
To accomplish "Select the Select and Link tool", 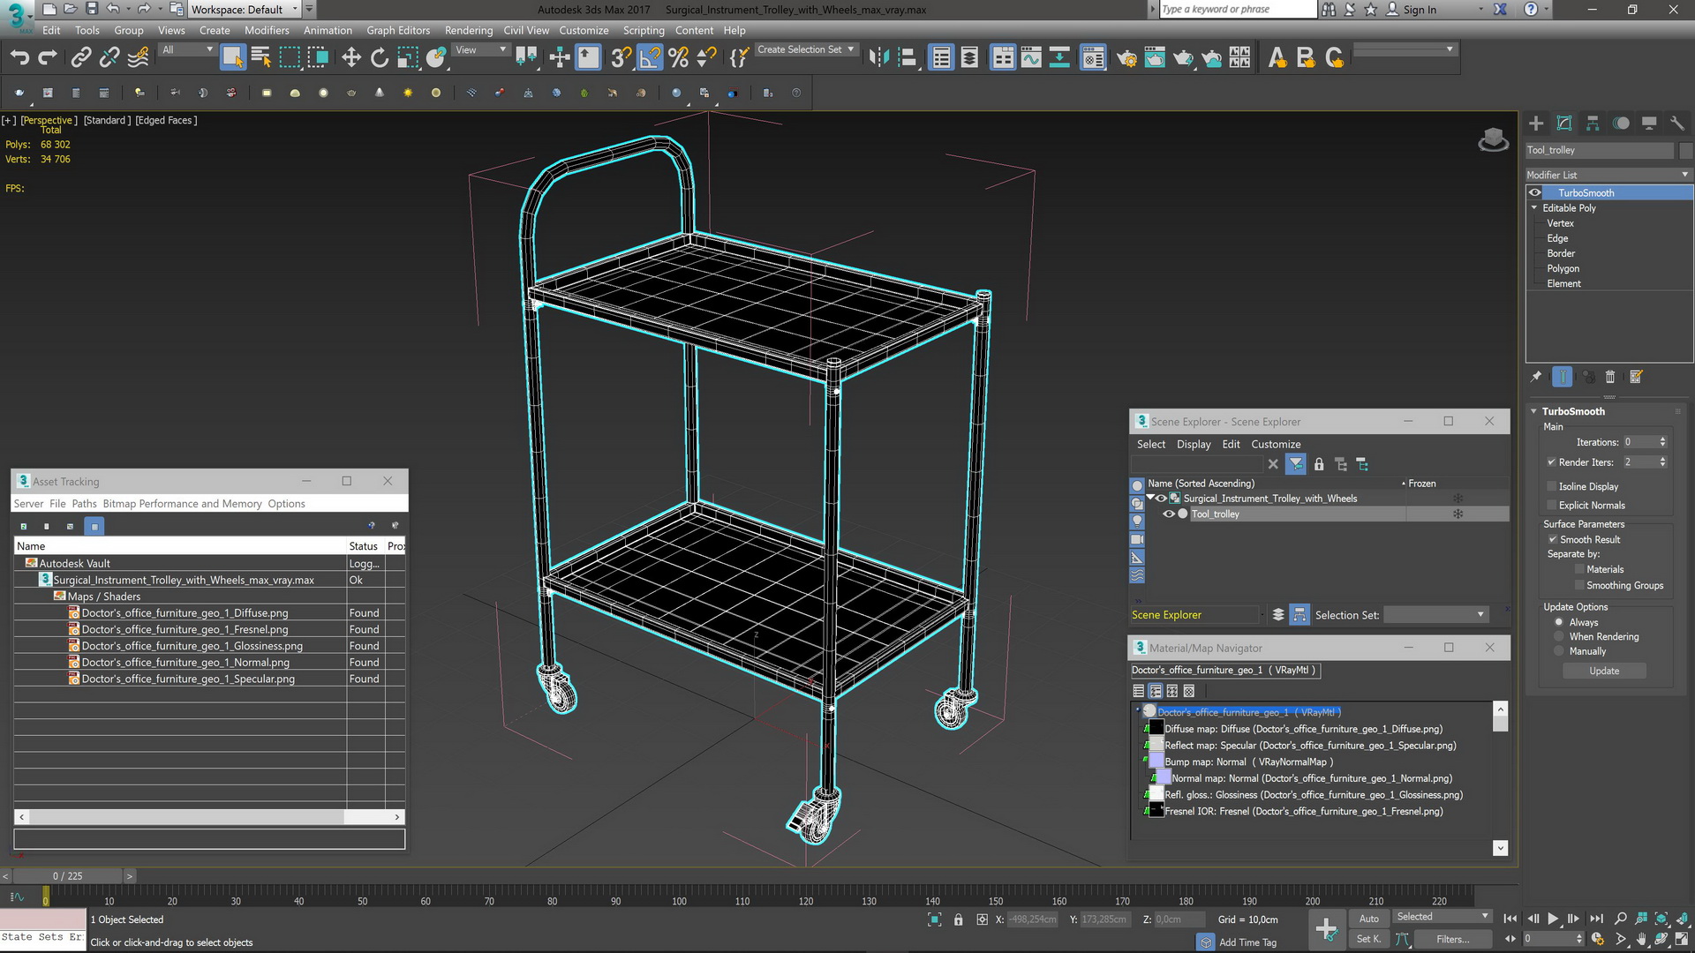I will pyautogui.click(x=80, y=58).
